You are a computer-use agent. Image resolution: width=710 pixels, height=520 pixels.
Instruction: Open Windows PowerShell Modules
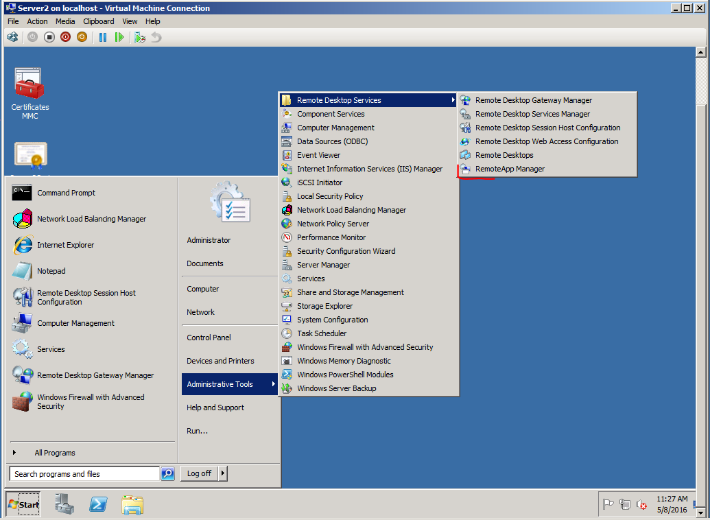[368, 375]
